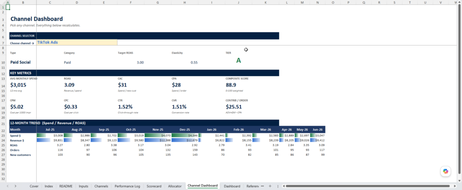Open the Allocator sheet tab
This screenshot has height=190, width=462.
(x=175, y=186)
